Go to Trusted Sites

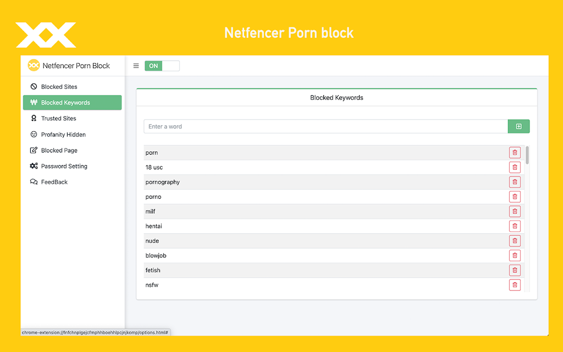click(x=72, y=118)
